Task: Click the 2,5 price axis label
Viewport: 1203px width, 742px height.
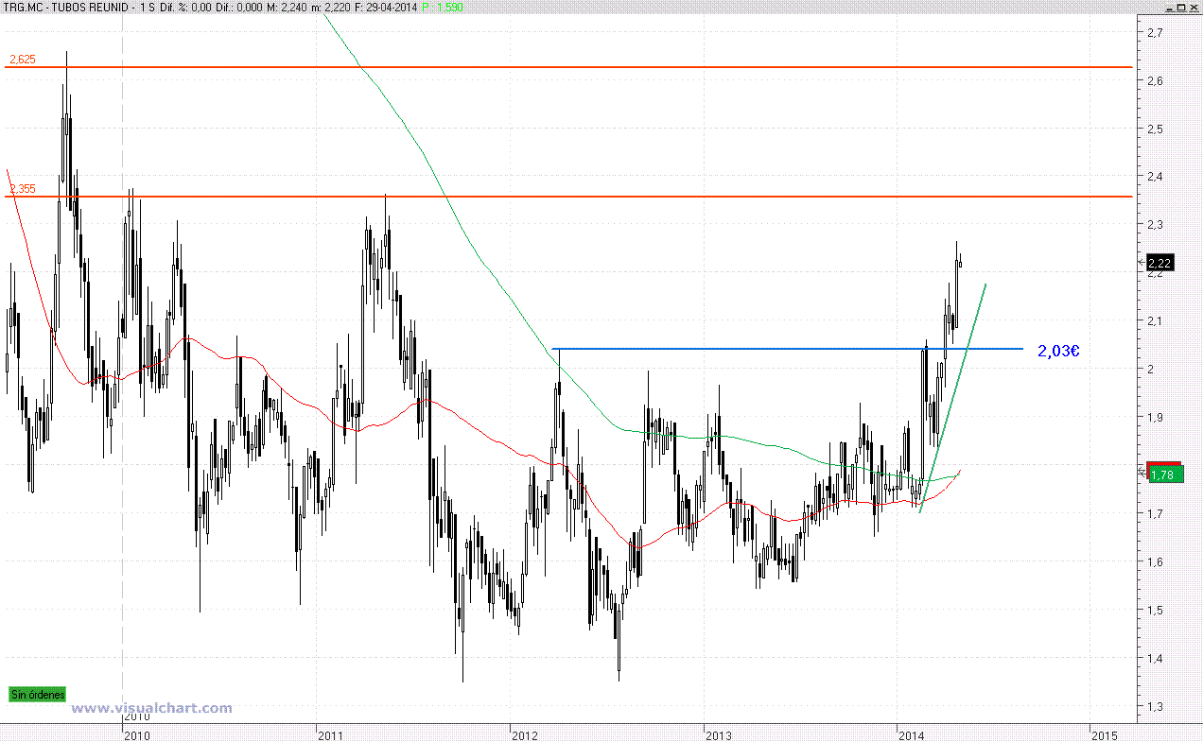Action: click(x=1154, y=129)
